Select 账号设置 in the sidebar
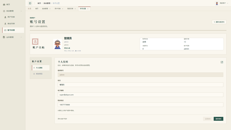 13,30
